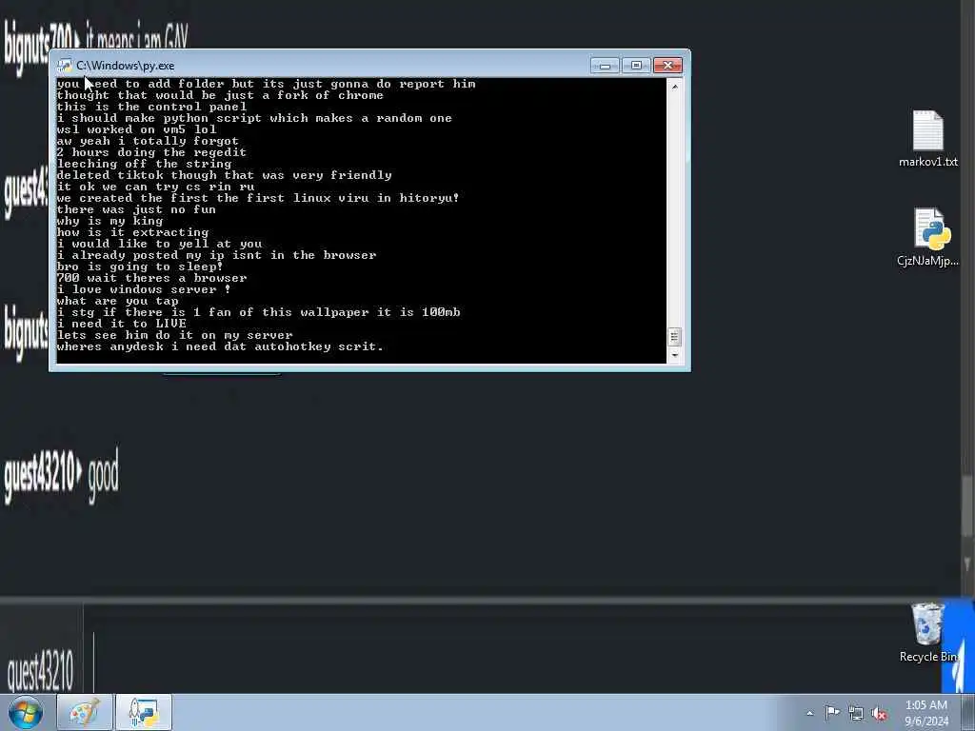Open the Paint taskbar button
The image size is (975, 731).
click(85, 712)
